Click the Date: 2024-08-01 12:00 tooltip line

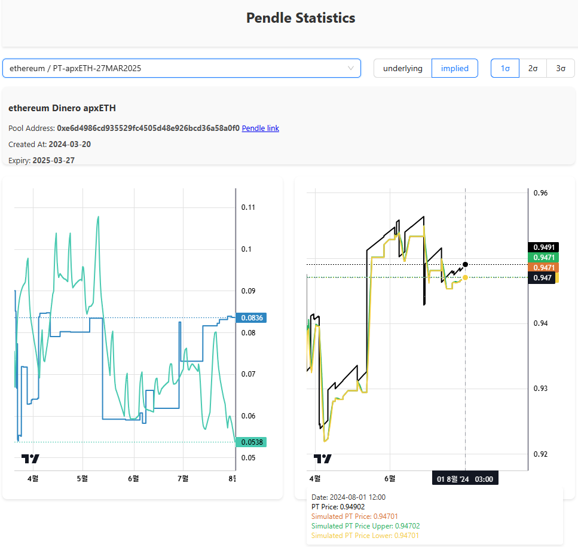pos(348,497)
